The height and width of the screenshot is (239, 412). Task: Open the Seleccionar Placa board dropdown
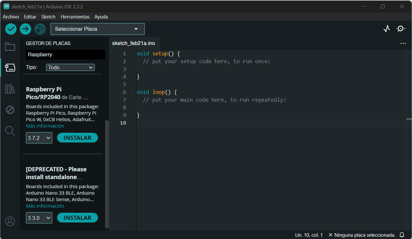98,29
